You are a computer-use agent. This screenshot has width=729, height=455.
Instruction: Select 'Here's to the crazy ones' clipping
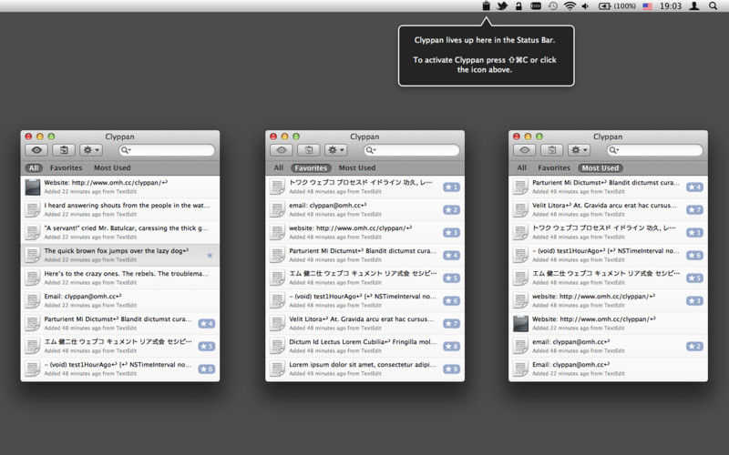point(120,278)
